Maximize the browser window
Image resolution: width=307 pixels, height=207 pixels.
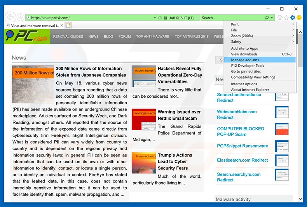point(282,9)
